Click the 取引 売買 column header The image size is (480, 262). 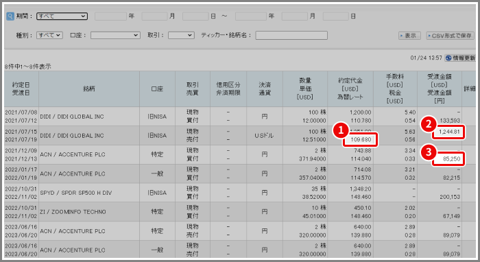coord(193,88)
